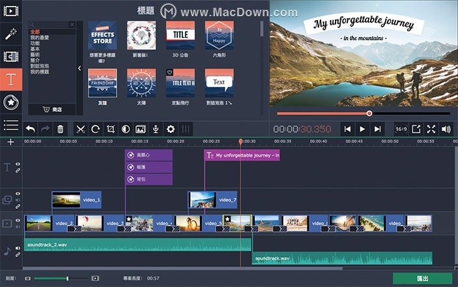Screen dimensions: 458x287
Task: Open the Transitions tab in sidebar
Action: pyautogui.click(x=11, y=57)
